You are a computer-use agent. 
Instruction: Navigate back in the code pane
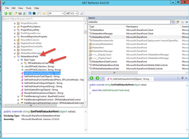[92, 78]
